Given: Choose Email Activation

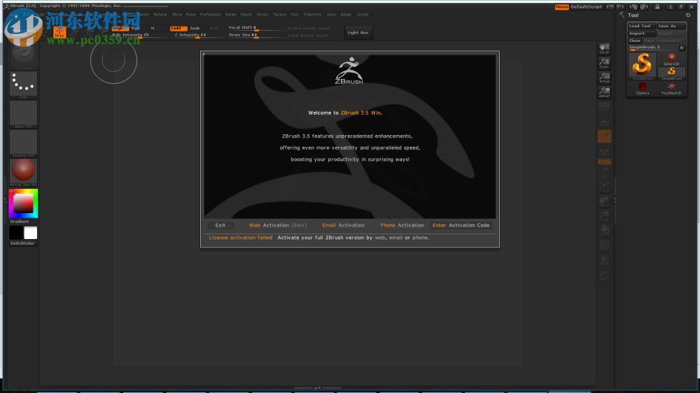Looking at the screenshot, I should 343,225.
